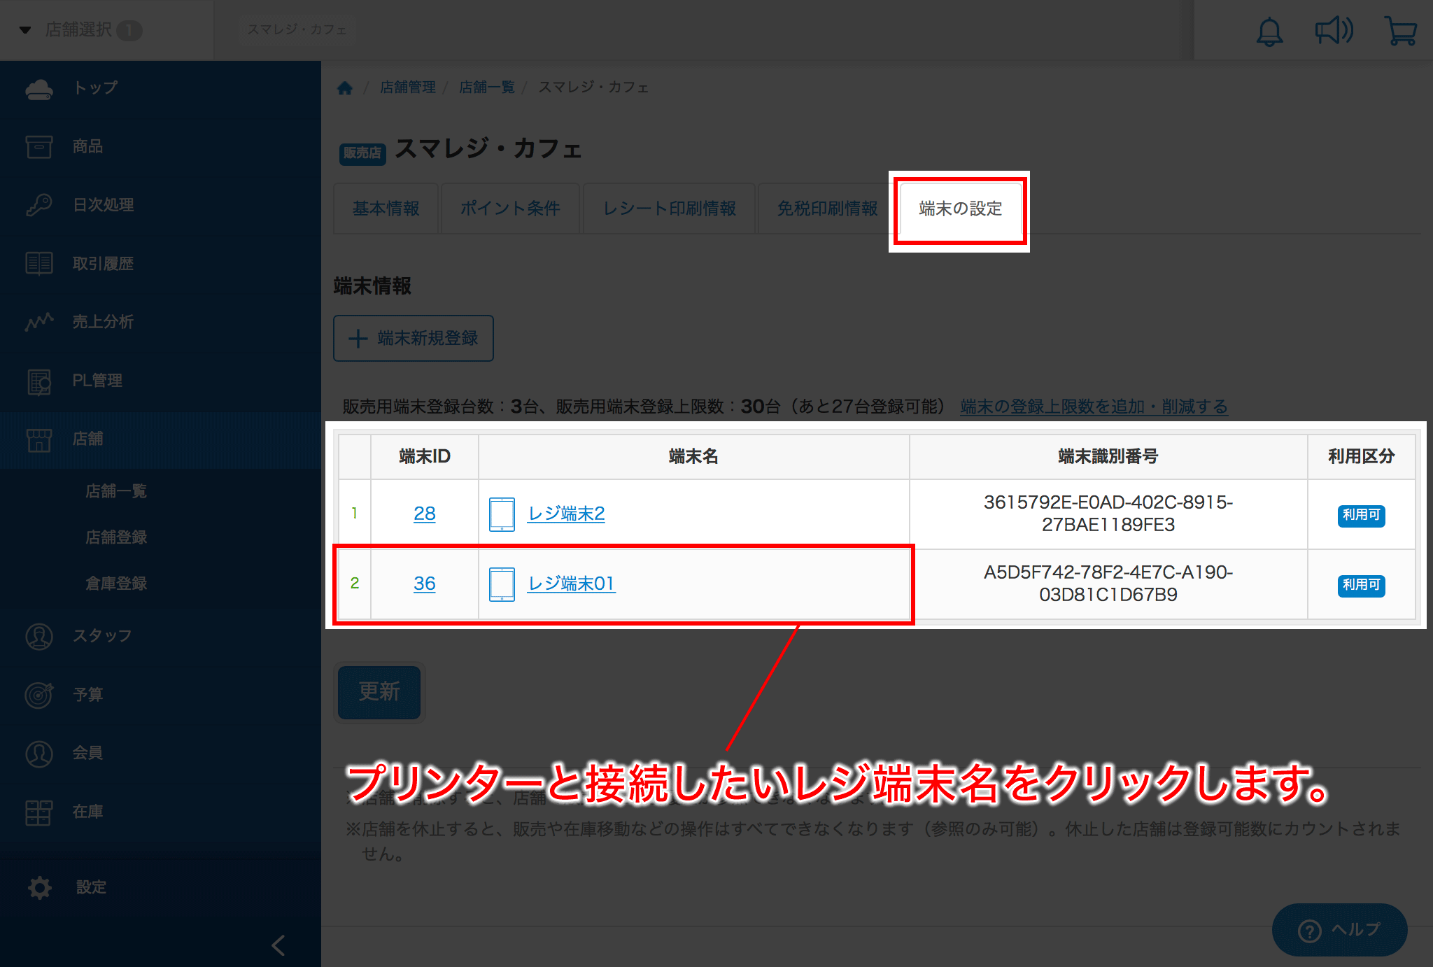
Task: Click the home breadcrumb icon
Action: (x=345, y=87)
